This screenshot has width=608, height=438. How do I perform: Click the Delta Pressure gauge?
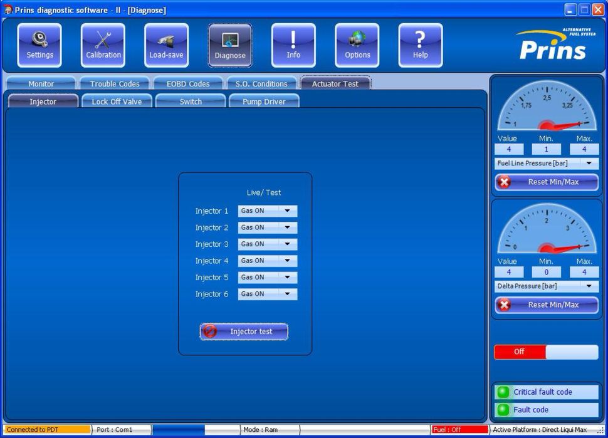point(547,228)
